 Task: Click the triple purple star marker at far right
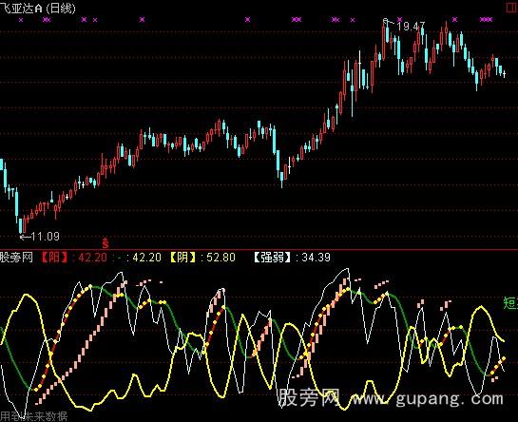pos(486,20)
